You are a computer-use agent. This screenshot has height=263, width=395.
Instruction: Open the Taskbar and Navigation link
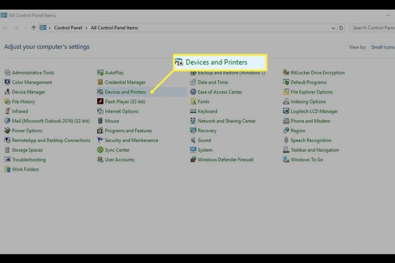coord(314,150)
